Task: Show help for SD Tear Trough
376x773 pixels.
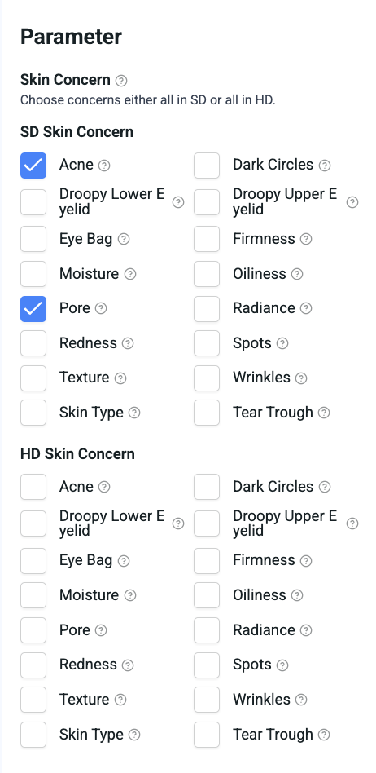Action: [x=324, y=413]
